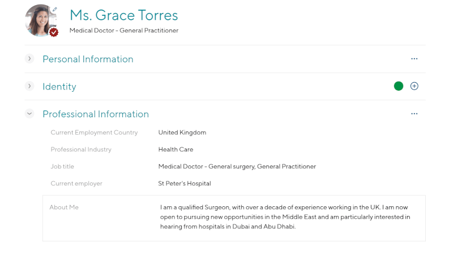Click the About Me text box

point(234,218)
